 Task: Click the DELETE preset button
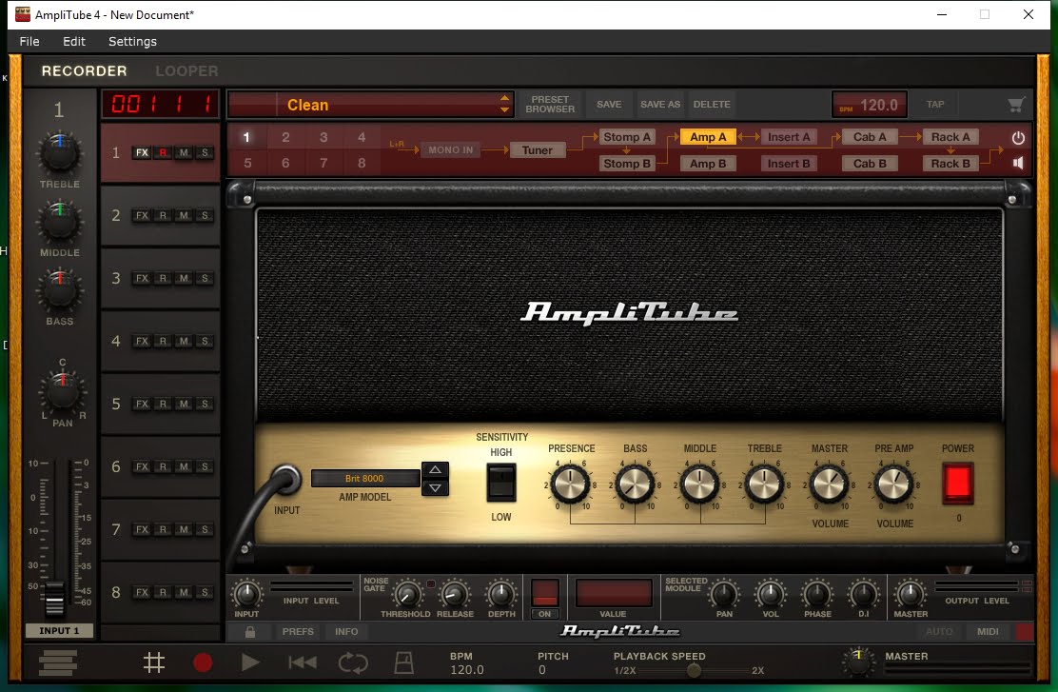[712, 105]
